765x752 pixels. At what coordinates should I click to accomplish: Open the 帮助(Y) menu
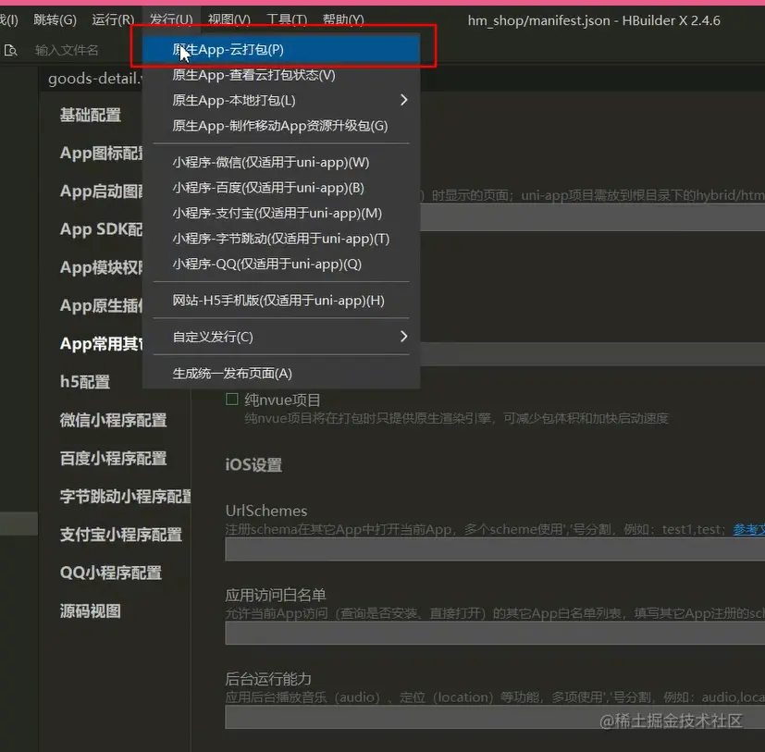point(343,19)
